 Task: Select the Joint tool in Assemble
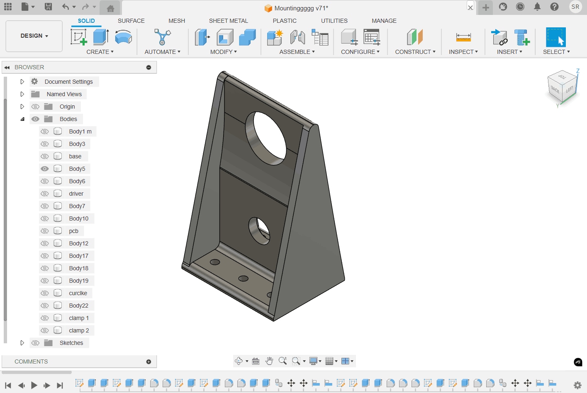tap(297, 37)
